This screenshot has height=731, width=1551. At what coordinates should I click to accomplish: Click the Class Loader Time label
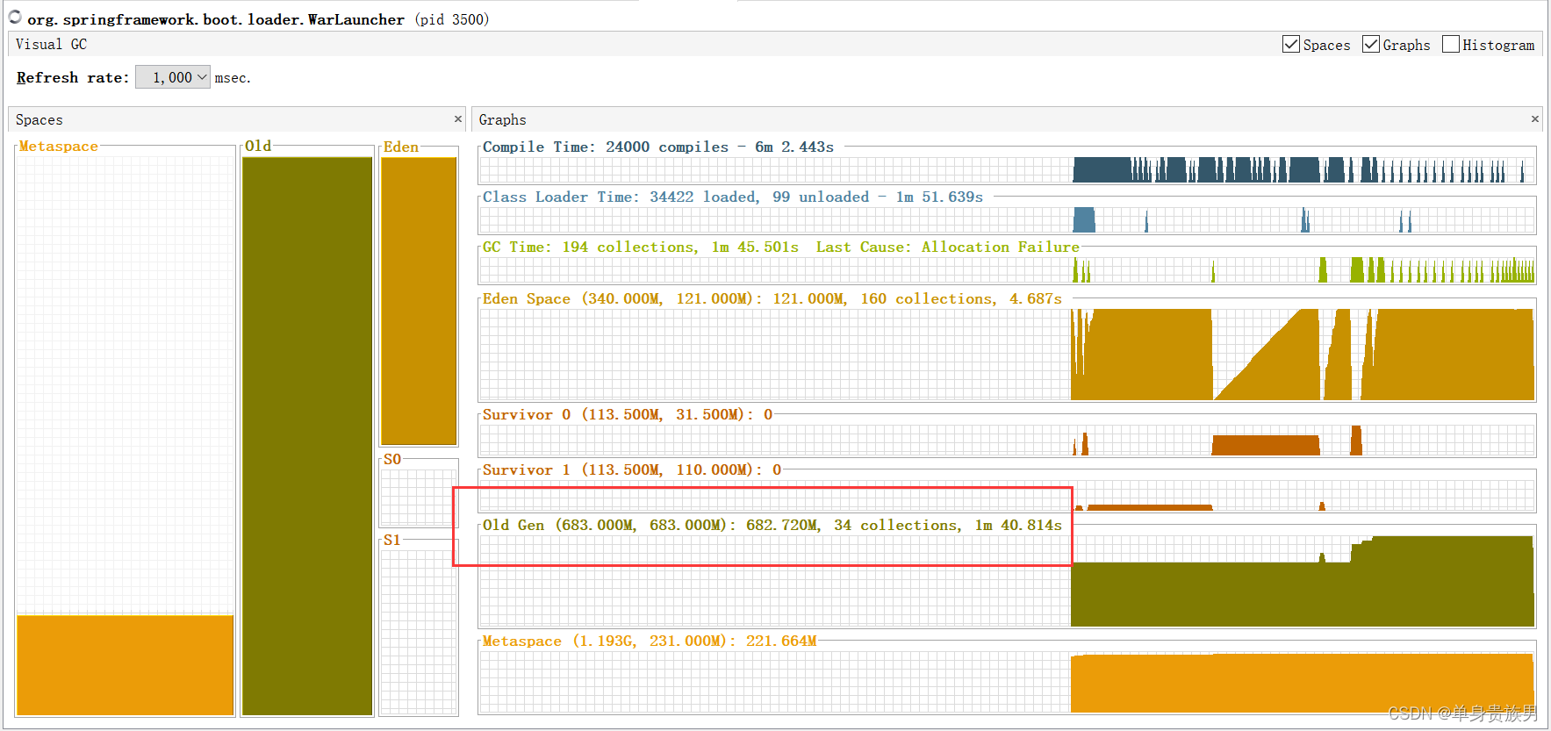[x=732, y=197]
